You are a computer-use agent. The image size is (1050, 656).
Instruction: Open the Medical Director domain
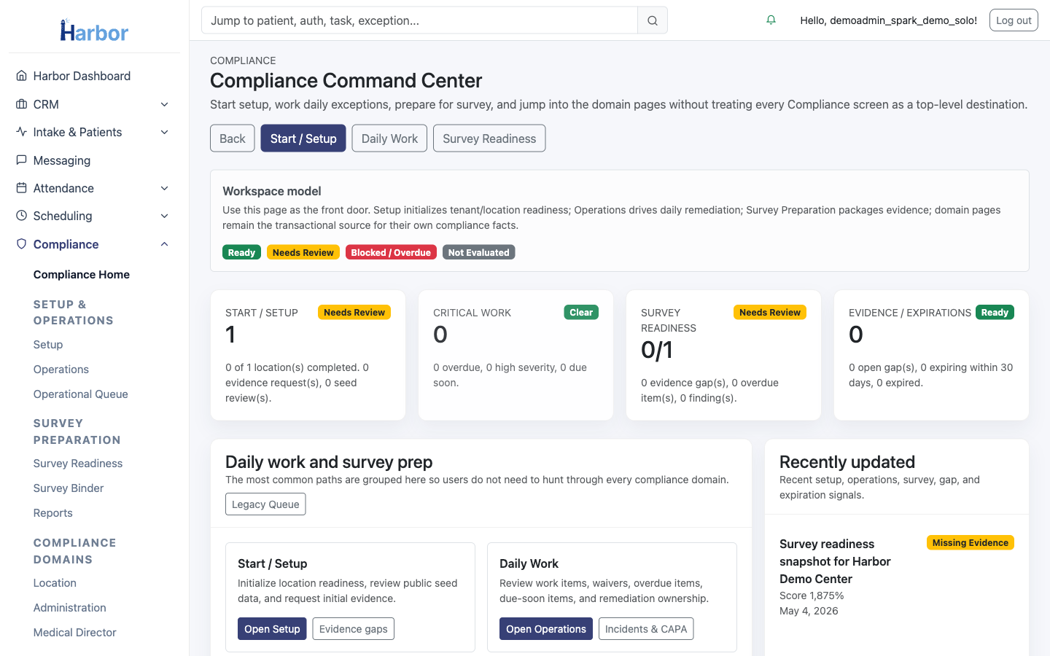tap(75, 633)
